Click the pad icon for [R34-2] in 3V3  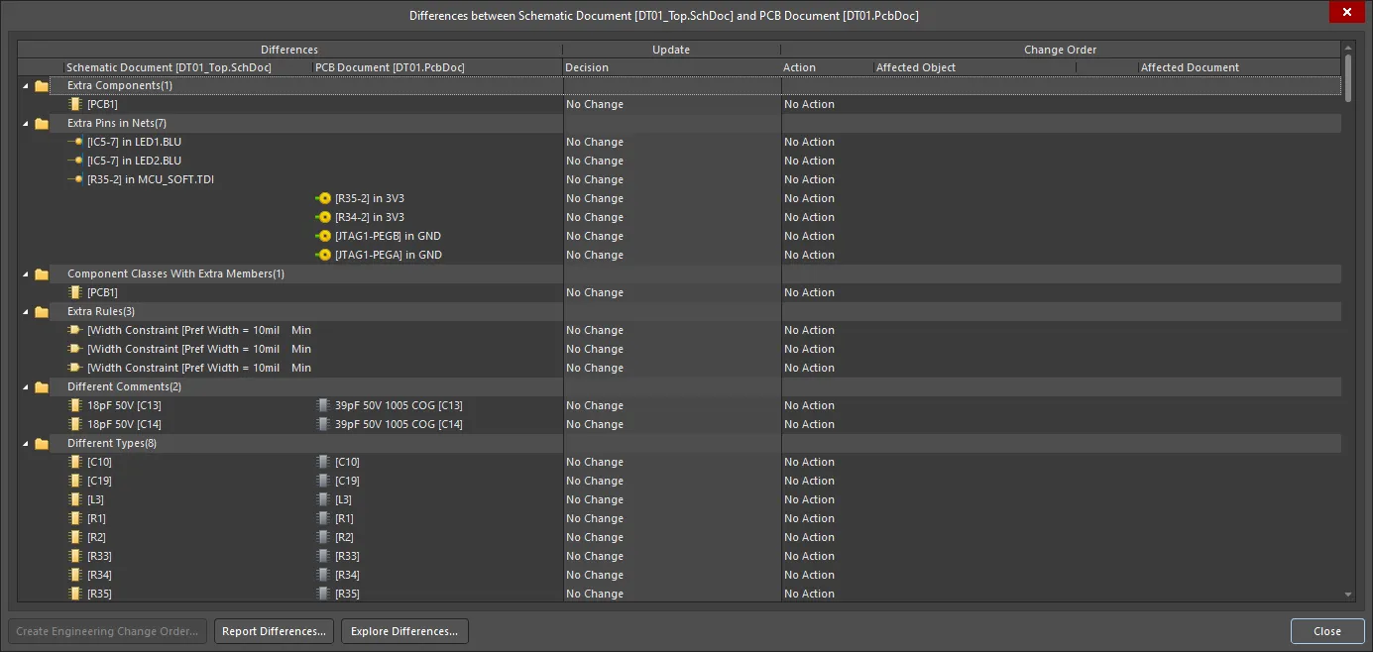[x=322, y=217]
